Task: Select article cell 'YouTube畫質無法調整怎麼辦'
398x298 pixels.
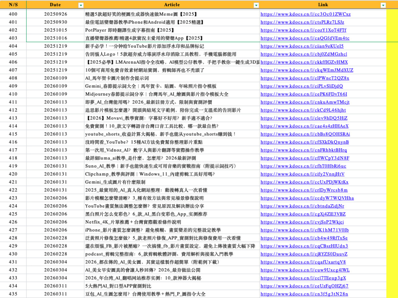Action: pyautogui.click(x=172, y=206)
